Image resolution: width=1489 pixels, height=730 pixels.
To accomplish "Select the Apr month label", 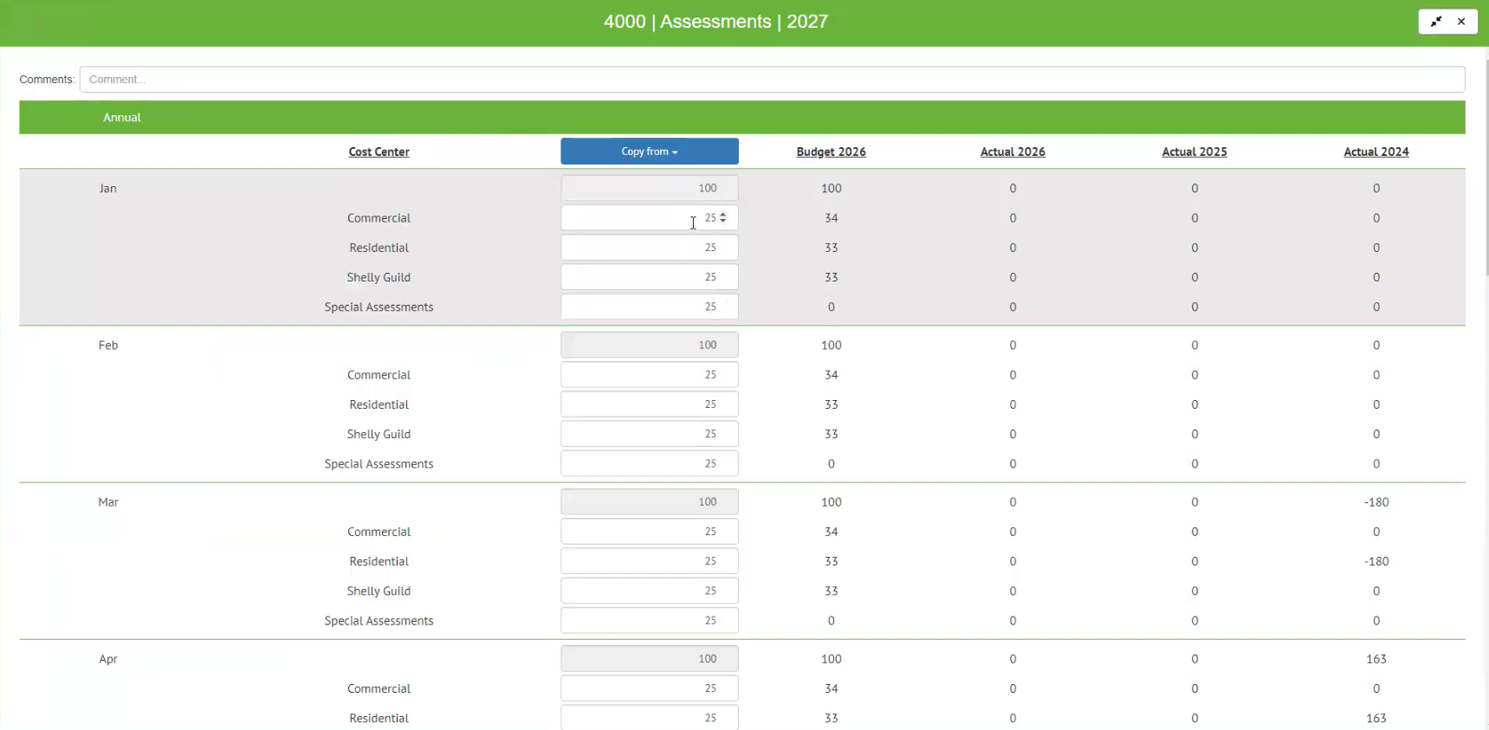I will click(x=108, y=658).
